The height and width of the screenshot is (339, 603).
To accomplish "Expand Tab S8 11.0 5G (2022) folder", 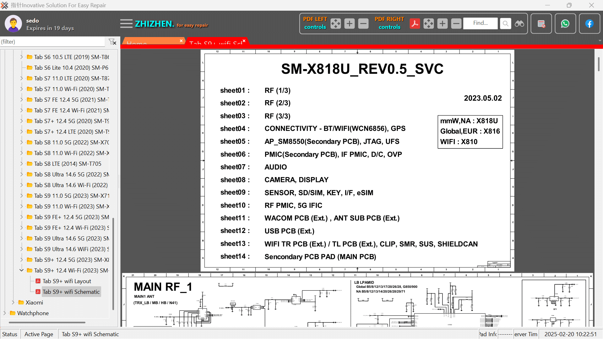I will click(x=21, y=142).
